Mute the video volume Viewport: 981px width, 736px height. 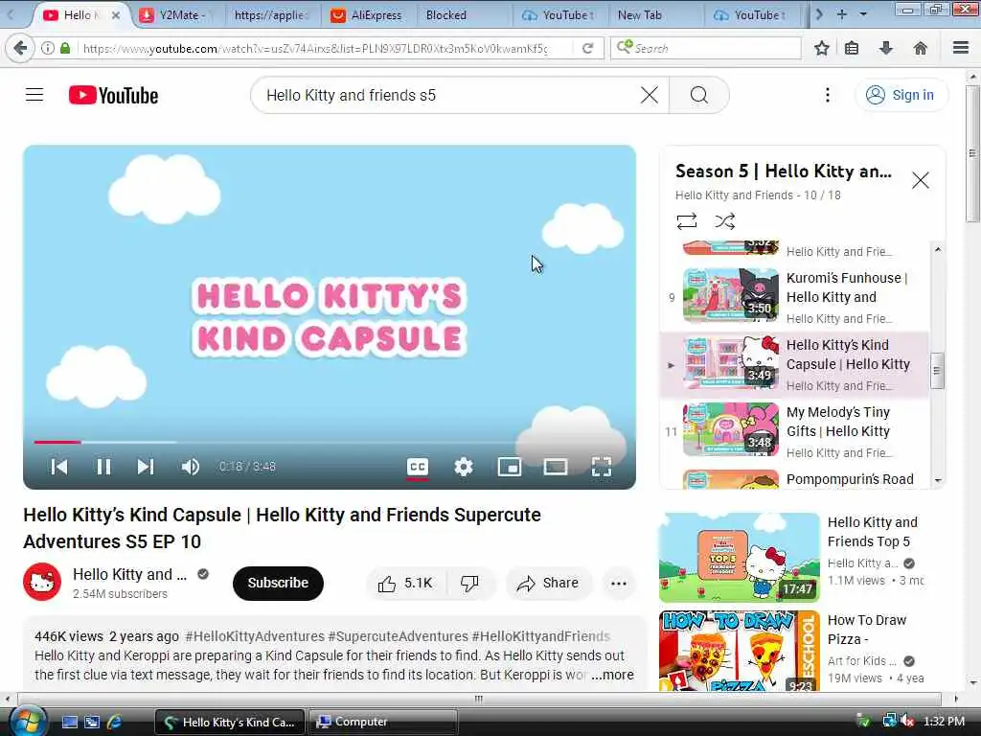tap(190, 467)
